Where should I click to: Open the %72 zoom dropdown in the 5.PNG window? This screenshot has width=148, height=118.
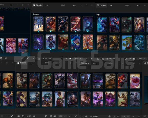coord(62,116)
